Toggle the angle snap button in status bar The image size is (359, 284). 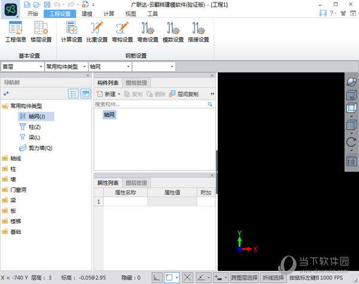pos(201,278)
